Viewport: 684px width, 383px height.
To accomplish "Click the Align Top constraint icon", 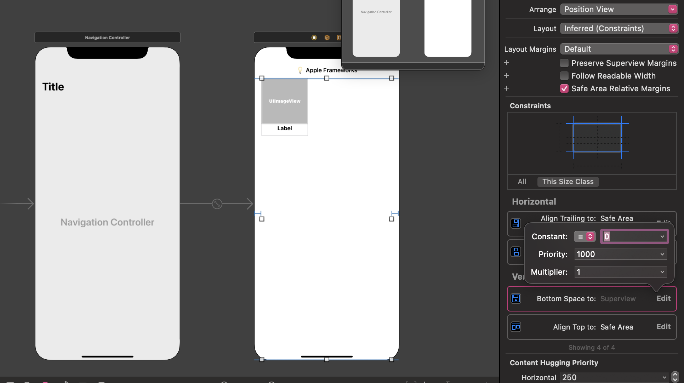I will (x=516, y=327).
